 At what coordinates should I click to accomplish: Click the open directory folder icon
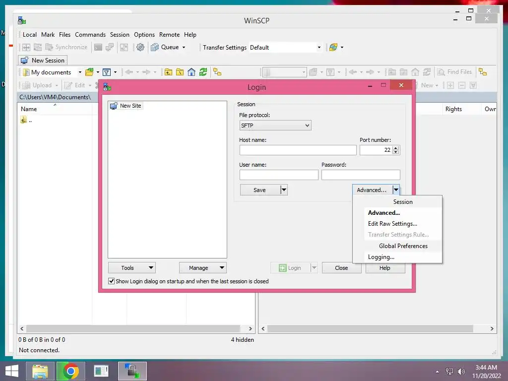(x=89, y=72)
